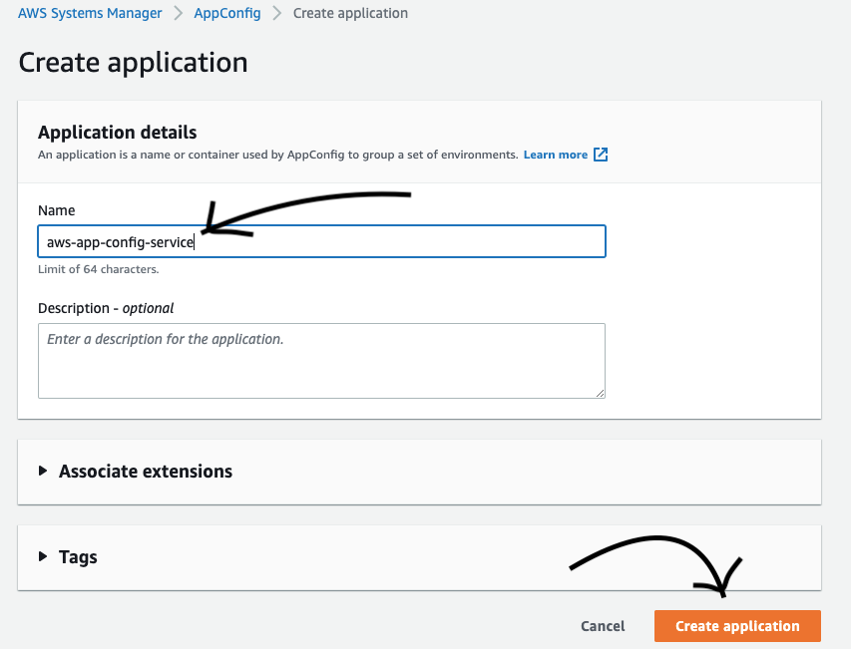Click the textarea resize handle on Description field
Viewport: 851px width, 649px height.
coord(601,394)
